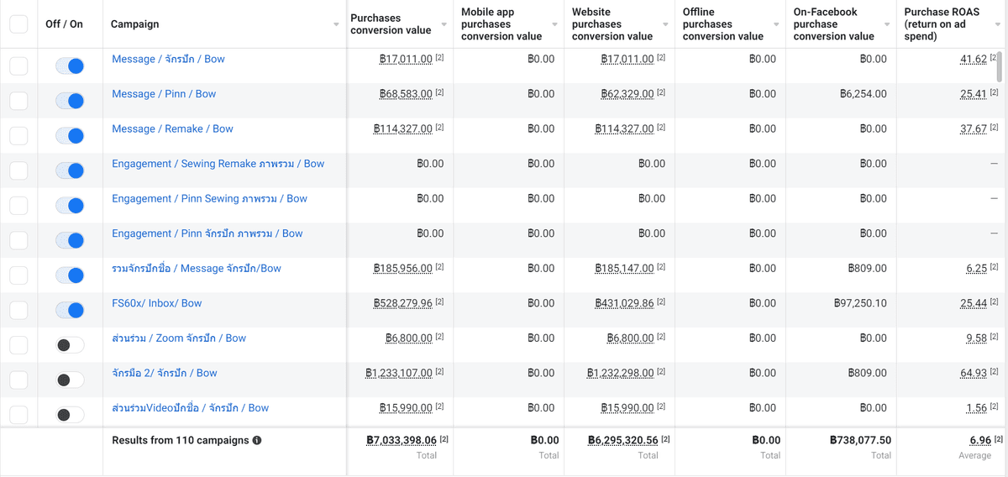Click footnote [2] next to ฿185,956.00
The height and width of the screenshot is (477, 1008).
point(439,267)
